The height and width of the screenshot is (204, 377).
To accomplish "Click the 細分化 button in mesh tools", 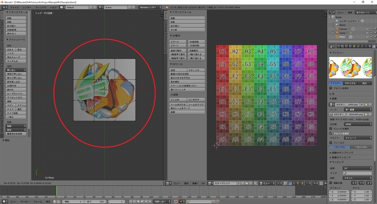I will click(x=16, y=90).
